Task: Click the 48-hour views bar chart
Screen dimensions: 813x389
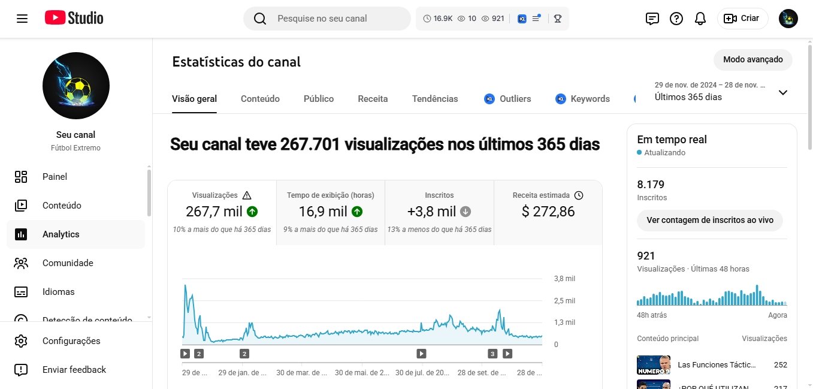Action: 712,294
